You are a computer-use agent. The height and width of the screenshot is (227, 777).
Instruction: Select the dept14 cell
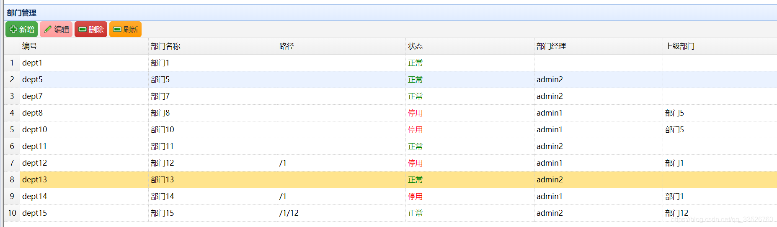84,196
